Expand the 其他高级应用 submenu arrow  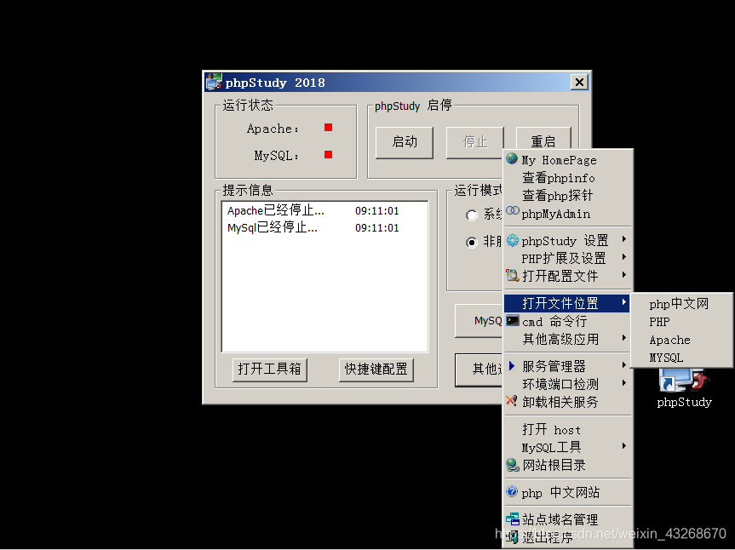pyautogui.click(x=624, y=338)
